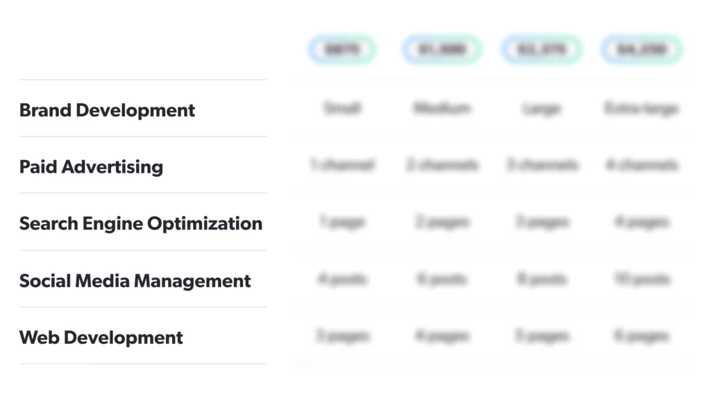Choose the third price pill, $2,375
Image resolution: width=711 pixels, height=402 pixels.
[542, 49]
